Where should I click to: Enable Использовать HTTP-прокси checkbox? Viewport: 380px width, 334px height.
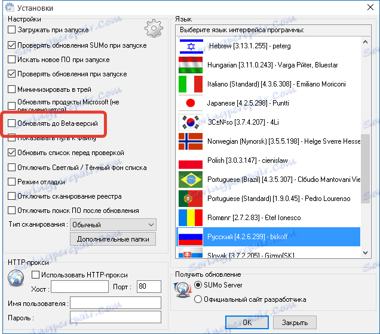click(x=35, y=275)
